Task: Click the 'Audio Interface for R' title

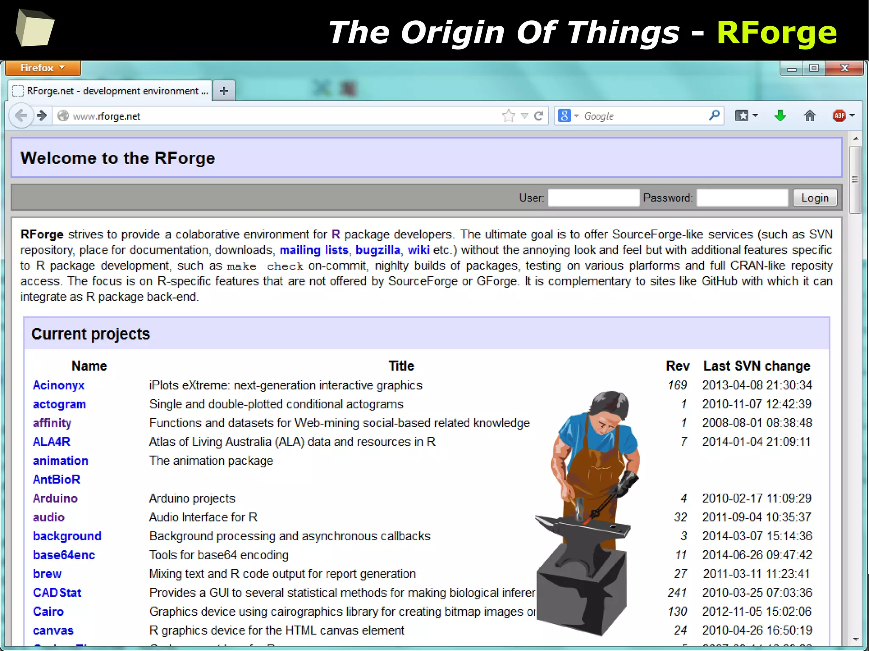Action: tap(203, 517)
